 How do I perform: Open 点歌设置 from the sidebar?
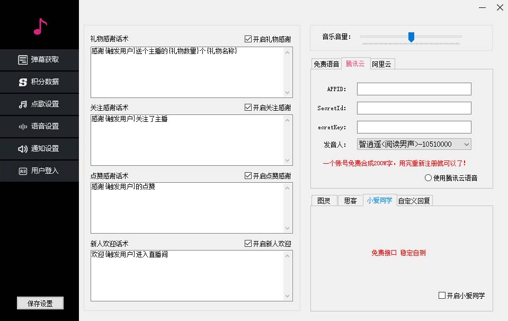40,104
